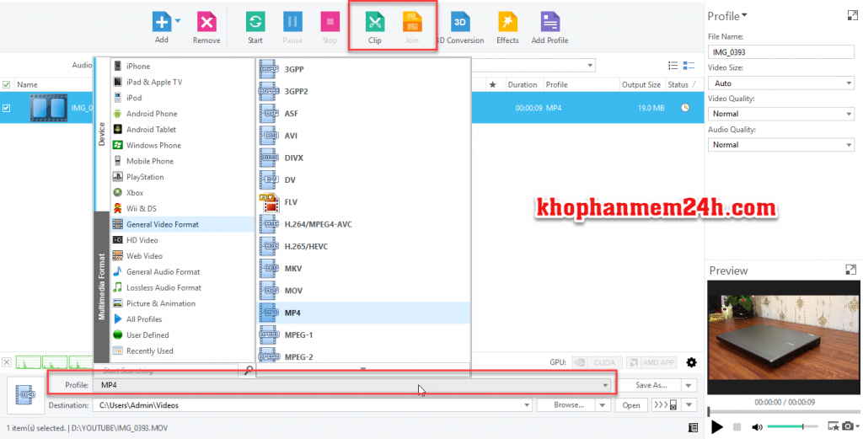Screen dimensions: 863x439
Task: Choose HD Video category
Action: pos(142,240)
